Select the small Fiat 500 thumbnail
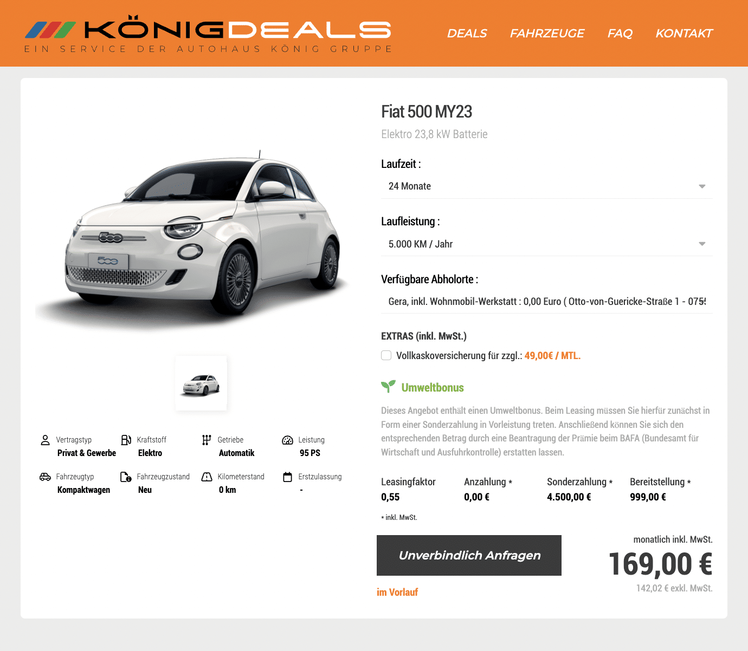This screenshot has height=651, width=748. 201,383
